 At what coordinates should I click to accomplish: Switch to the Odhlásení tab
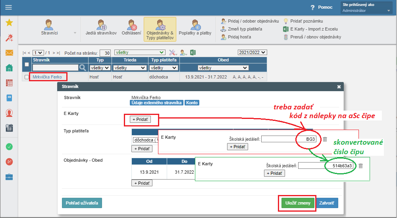click(131, 28)
